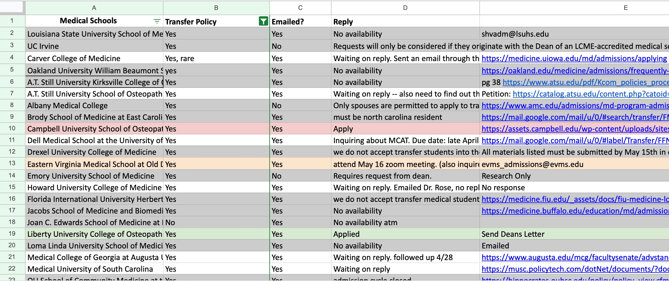The height and width of the screenshot is (281, 669).
Task: Open the Medical Schools column filter
Action: pos(157,21)
